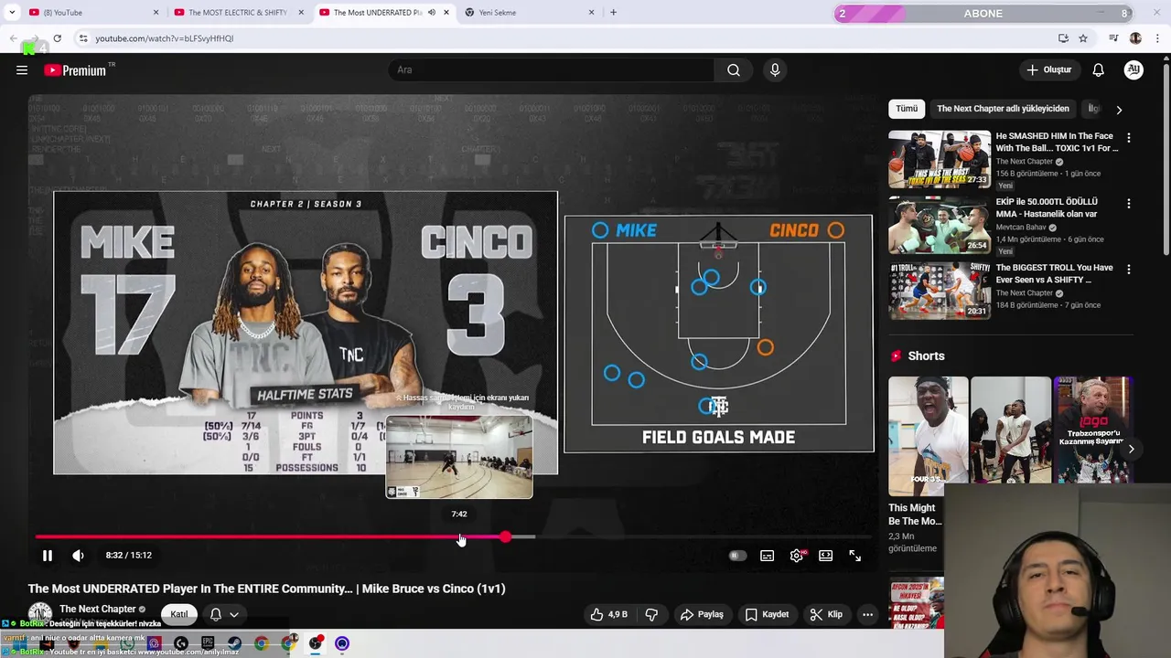
Task: Click the red progress bar scrubber handle
Action: click(x=505, y=537)
